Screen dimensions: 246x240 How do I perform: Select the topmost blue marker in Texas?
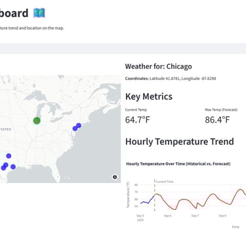pos(9,156)
